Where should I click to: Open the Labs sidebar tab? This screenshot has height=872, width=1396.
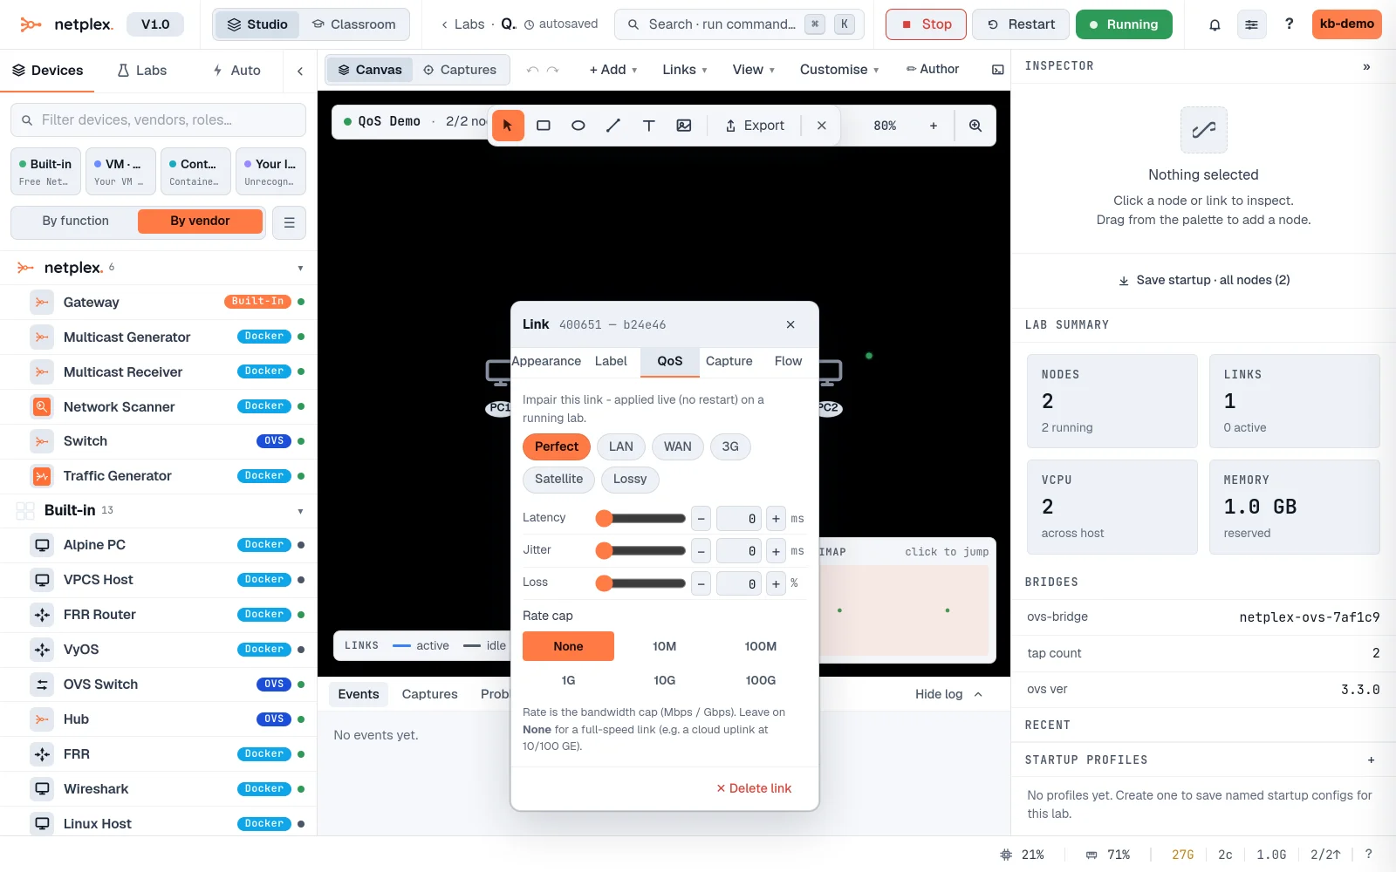(142, 71)
